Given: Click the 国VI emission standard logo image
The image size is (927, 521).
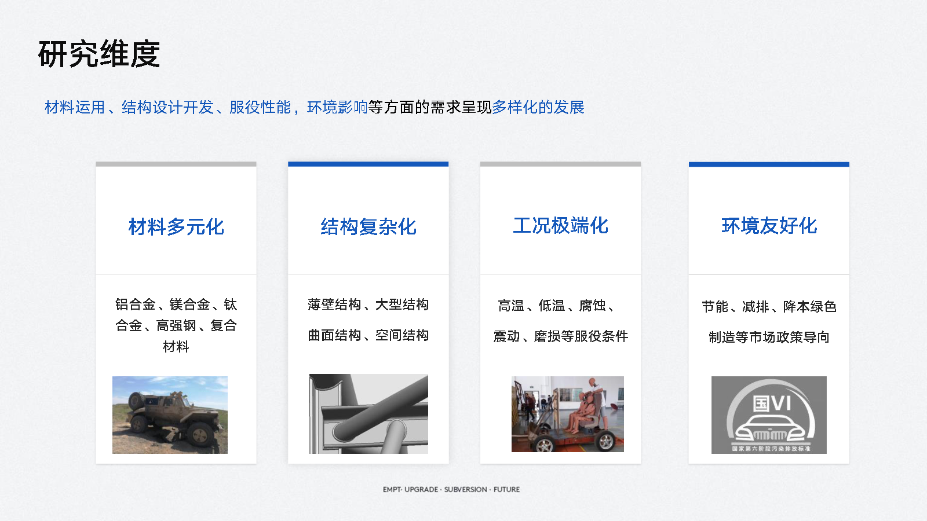Looking at the screenshot, I should (x=769, y=415).
